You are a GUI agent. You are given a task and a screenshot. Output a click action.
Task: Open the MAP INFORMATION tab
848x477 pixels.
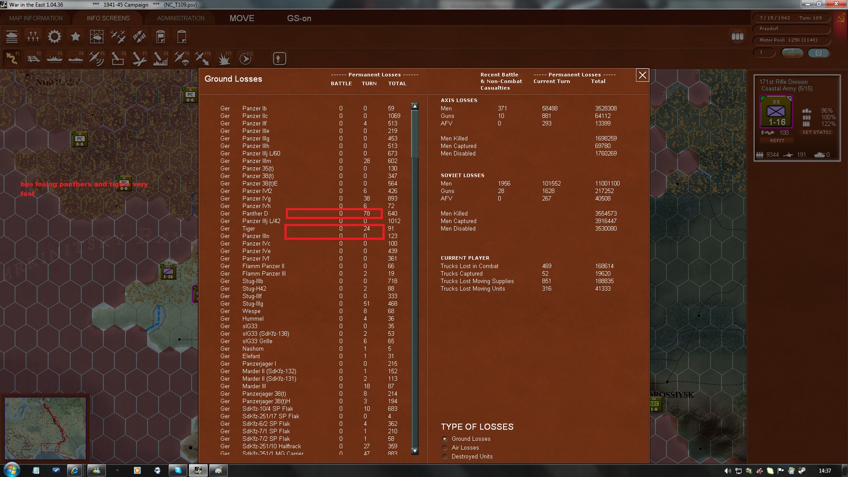(36, 18)
